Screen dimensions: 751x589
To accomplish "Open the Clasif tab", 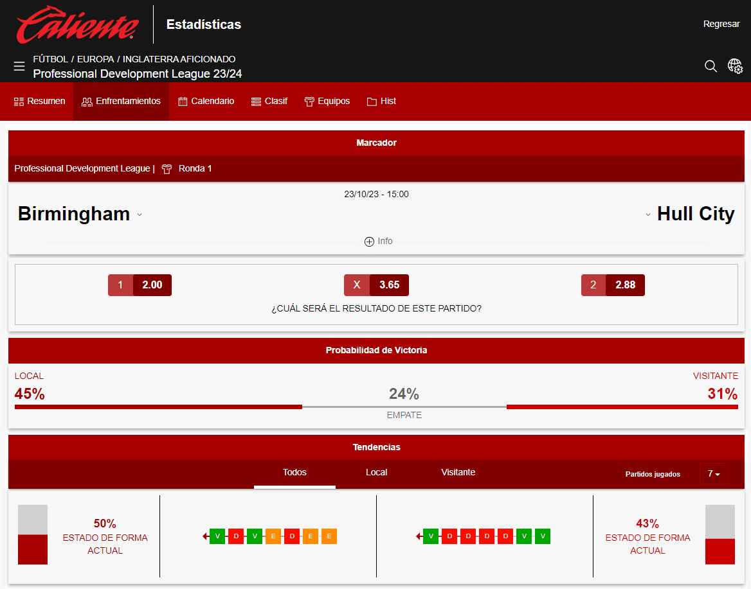I will [x=269, y=101].
